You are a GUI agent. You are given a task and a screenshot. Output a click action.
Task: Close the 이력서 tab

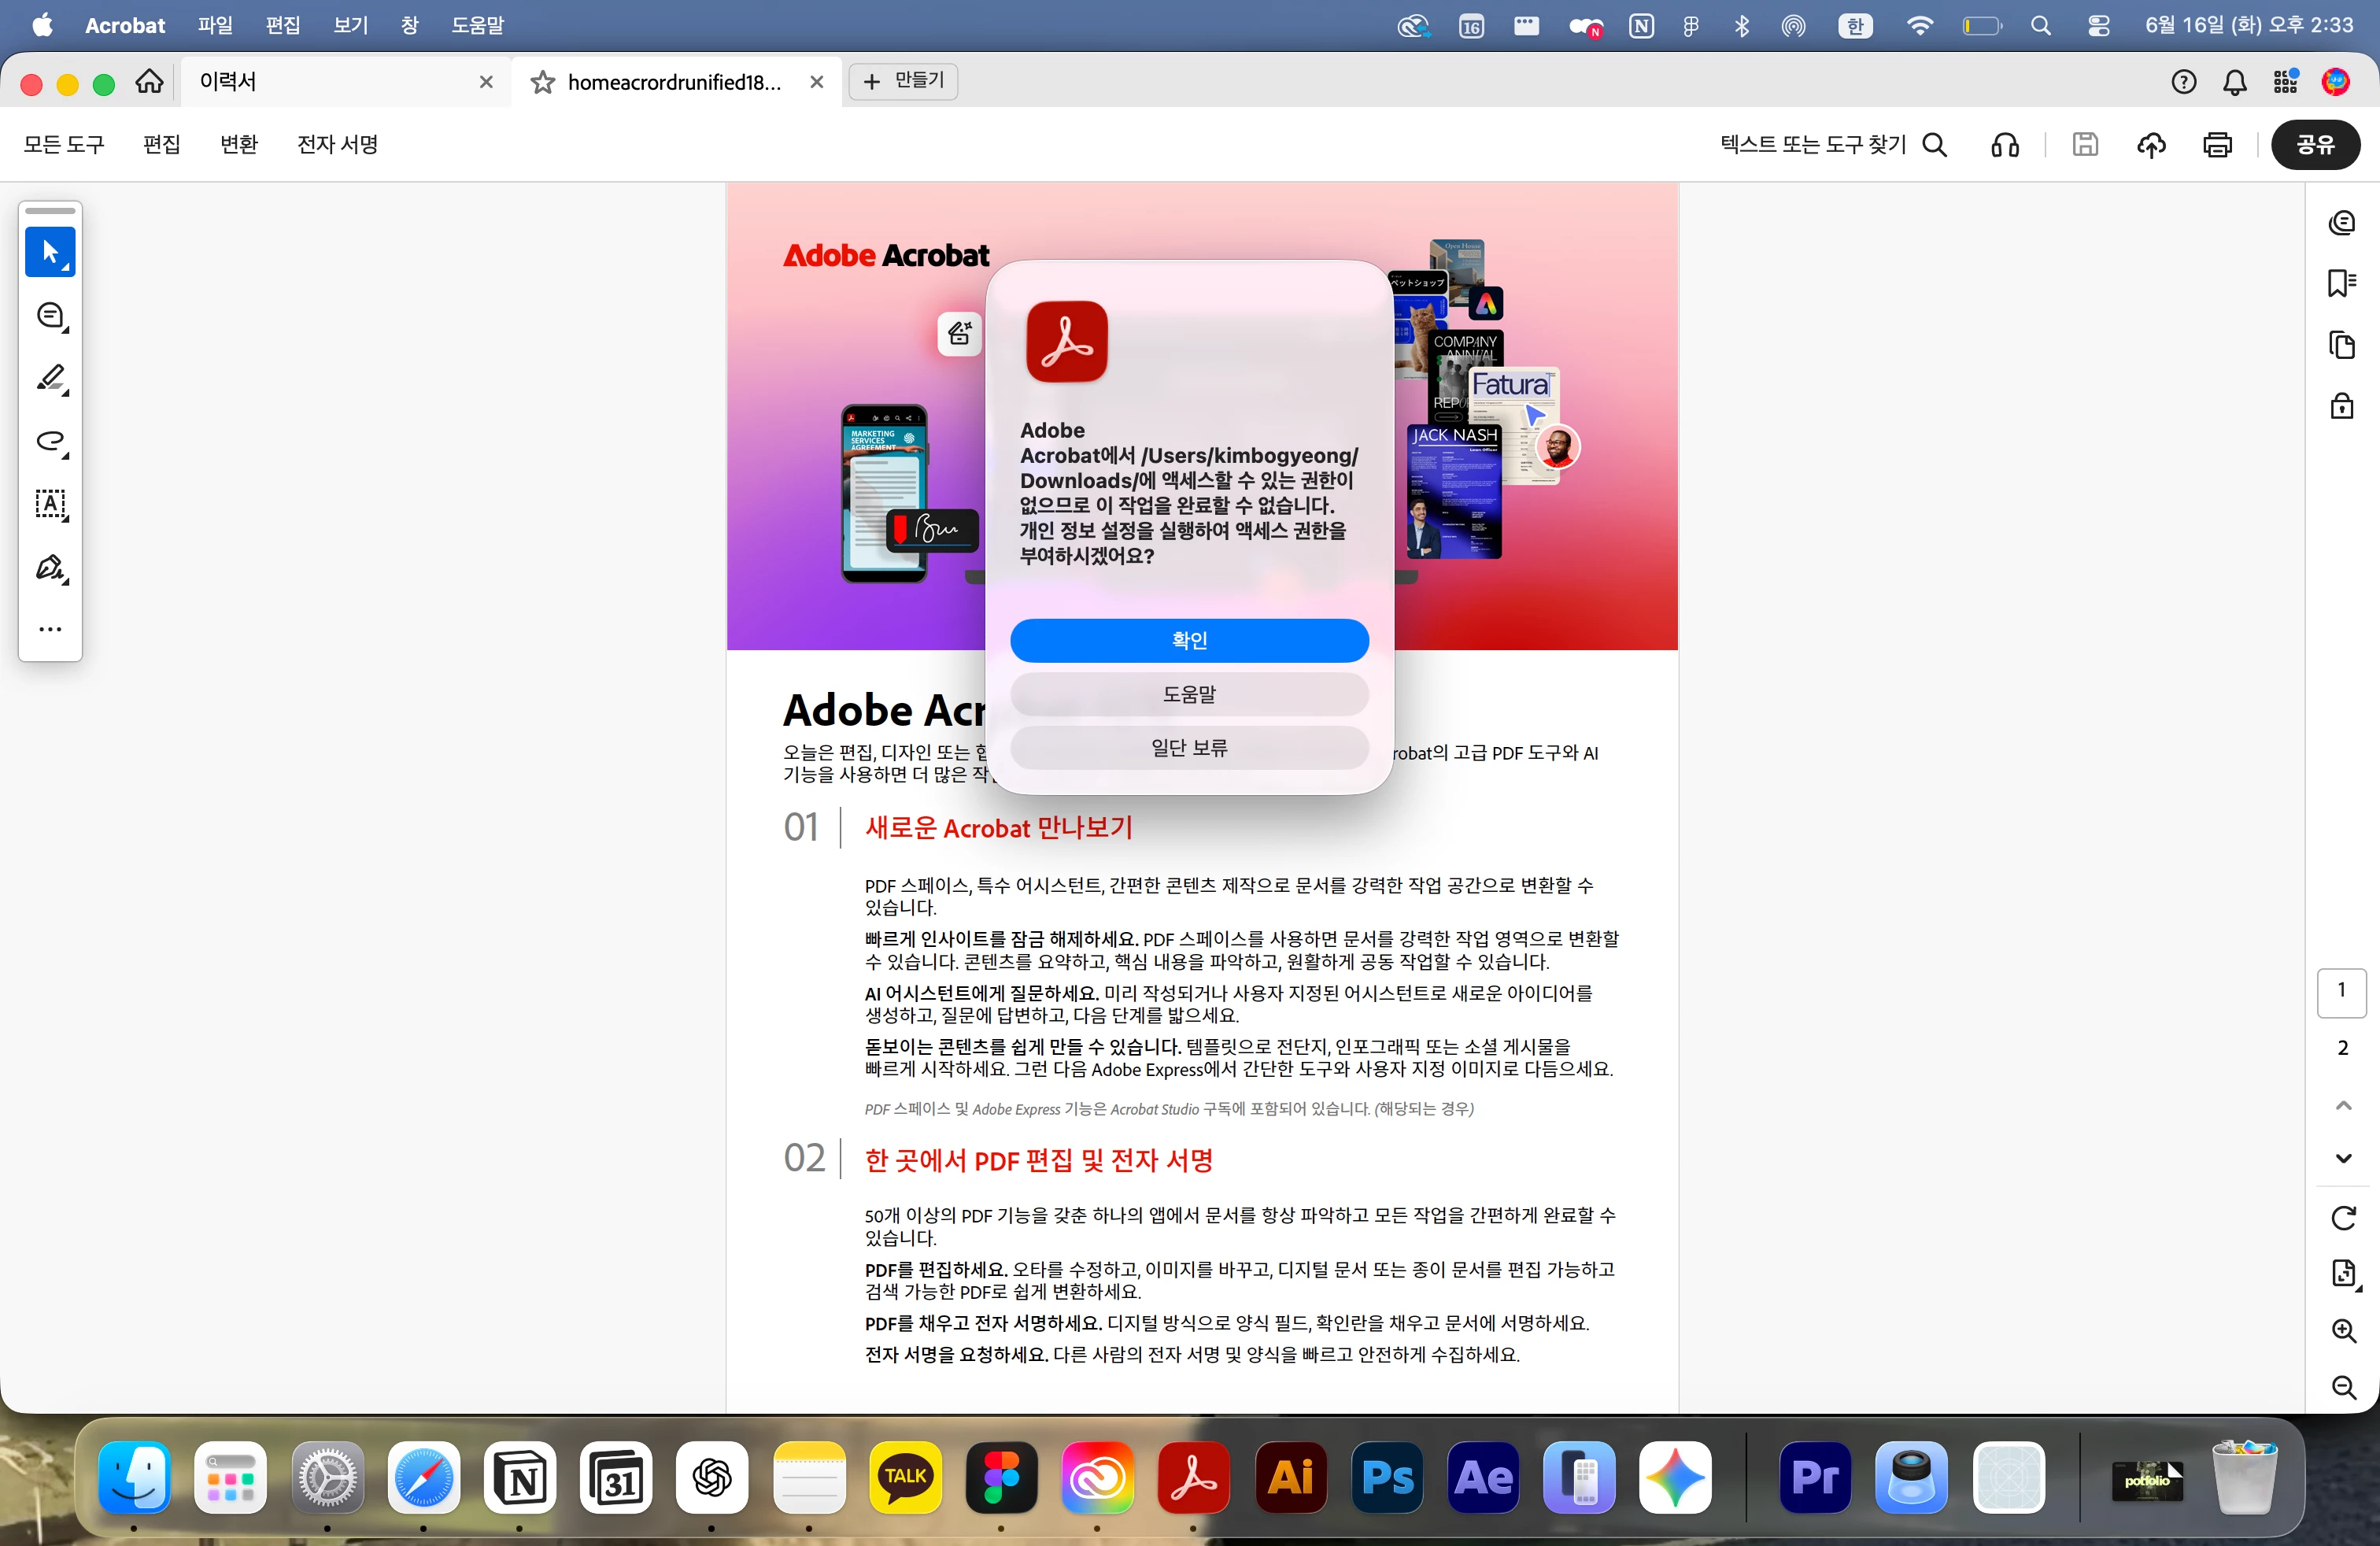pos(486,82)
